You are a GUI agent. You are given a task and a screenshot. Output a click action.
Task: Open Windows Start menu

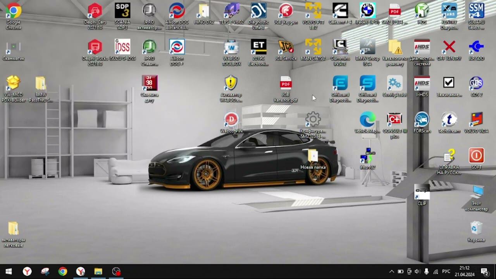[9, 272]
